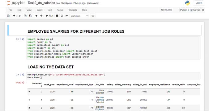The image size is (209, 111).
Task: Open the command palette keyboard icon
Action: click(93, 16)
